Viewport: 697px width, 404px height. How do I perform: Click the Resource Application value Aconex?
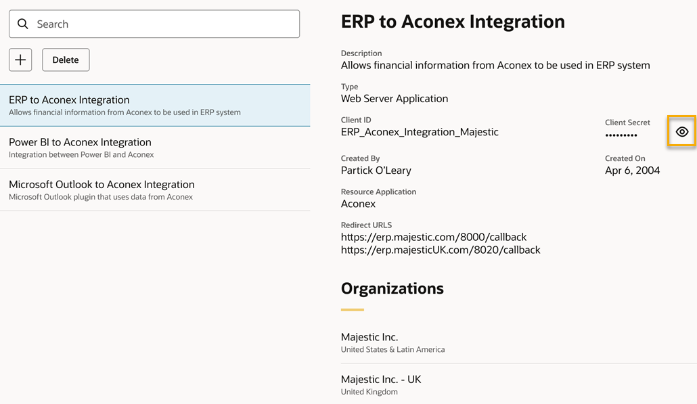[358, 204]
